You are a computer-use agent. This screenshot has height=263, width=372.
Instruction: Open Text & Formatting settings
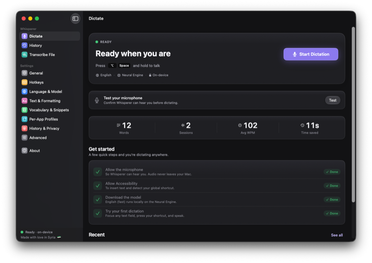coord(50,101)
